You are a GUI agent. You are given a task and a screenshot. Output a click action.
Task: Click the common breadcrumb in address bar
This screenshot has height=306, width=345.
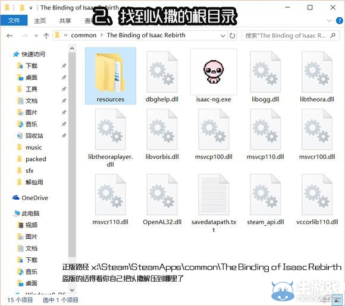pos(84,35)
